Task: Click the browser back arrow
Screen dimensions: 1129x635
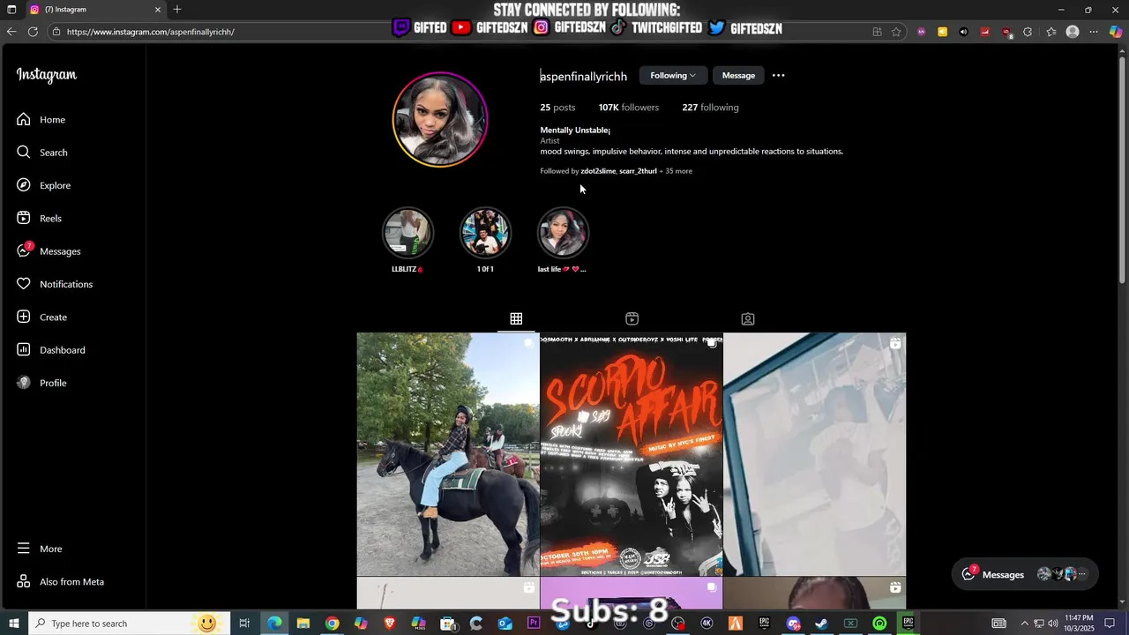Action: tap(11, 32)
